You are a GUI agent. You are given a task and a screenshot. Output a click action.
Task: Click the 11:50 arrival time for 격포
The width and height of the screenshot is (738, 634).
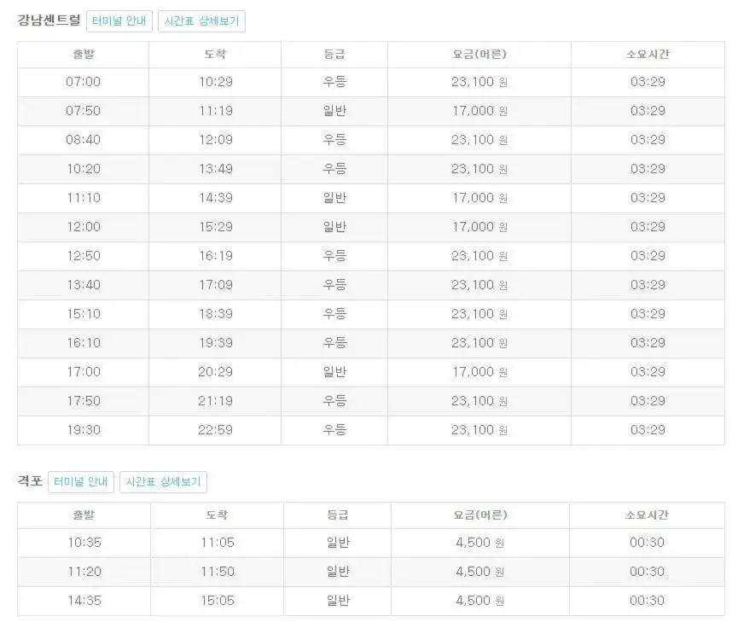pos(218,572)
